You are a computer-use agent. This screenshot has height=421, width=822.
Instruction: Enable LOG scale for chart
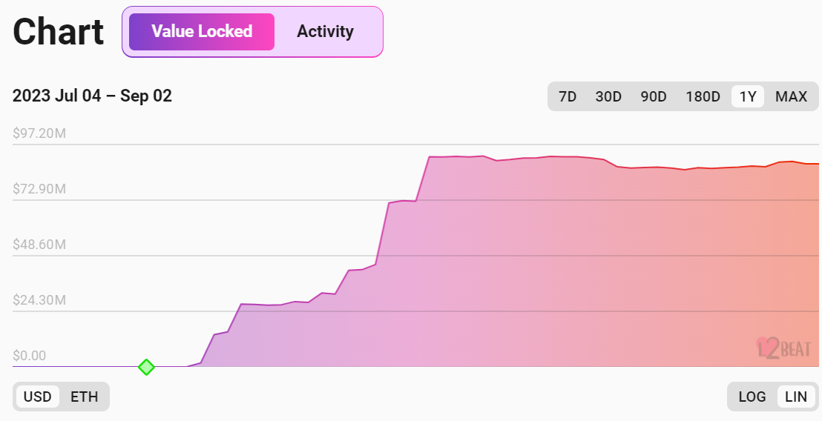click(752, 397)
